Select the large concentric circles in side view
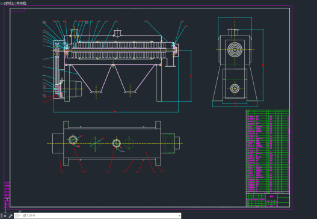Screen dimensions: 317x219 tap(235, 49)
